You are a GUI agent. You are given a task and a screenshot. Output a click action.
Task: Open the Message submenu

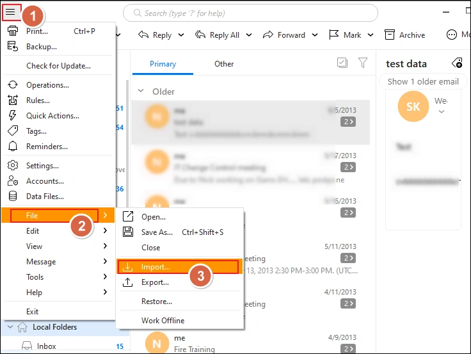point(59,261)
